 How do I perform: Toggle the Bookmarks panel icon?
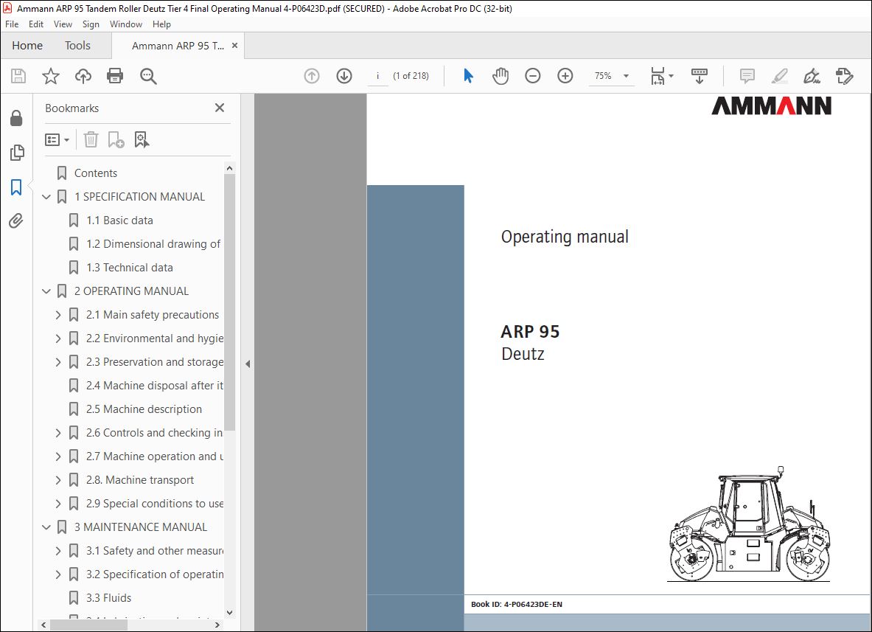coord(16,187)
